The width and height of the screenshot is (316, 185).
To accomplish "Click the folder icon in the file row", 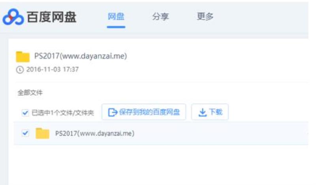I will (x=42, y=133).
